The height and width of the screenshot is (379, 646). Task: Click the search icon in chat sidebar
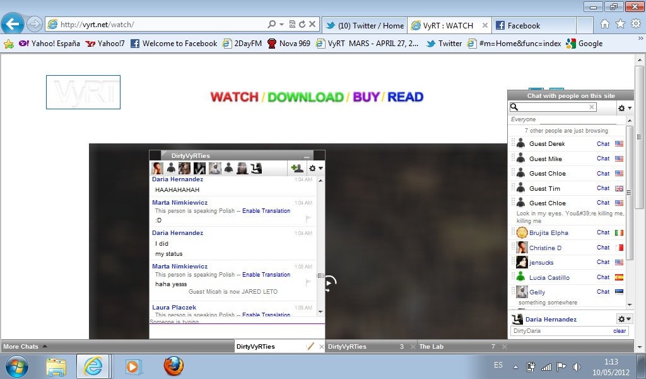[x=514, y=107]
